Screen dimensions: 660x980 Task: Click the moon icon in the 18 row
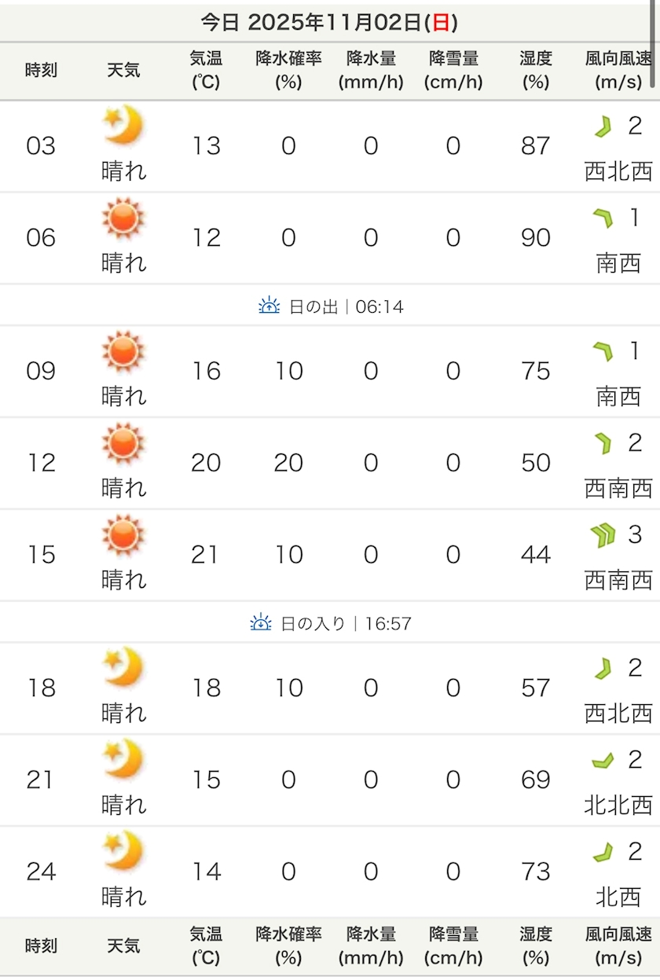pyautogui.click(x=123, y=668)
